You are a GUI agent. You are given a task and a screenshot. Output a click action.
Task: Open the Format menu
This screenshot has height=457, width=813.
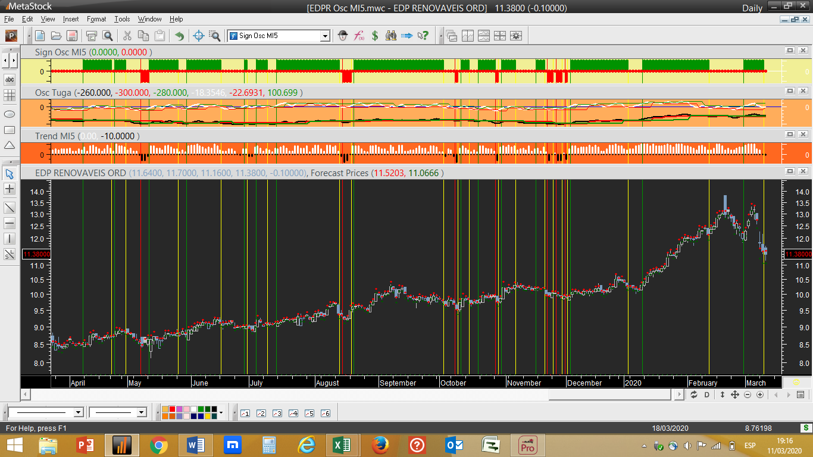point(96,19)
